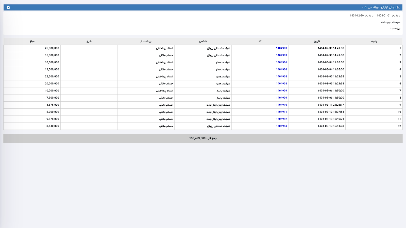Viewport: 406px width, 228px height.
Task: Open code link 1404908 in row 5
Action: point(281,77)
